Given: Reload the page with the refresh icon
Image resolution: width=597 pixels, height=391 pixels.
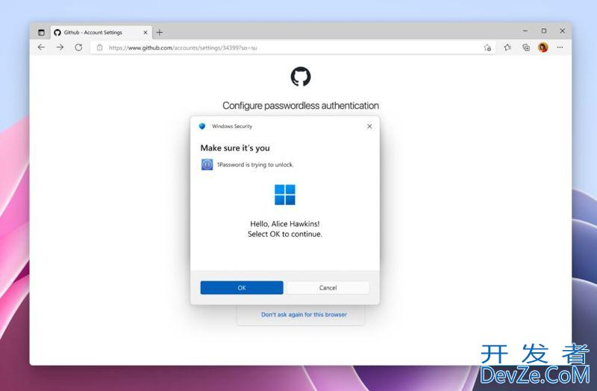Looking at the screenshot, I should pos(78,48).
